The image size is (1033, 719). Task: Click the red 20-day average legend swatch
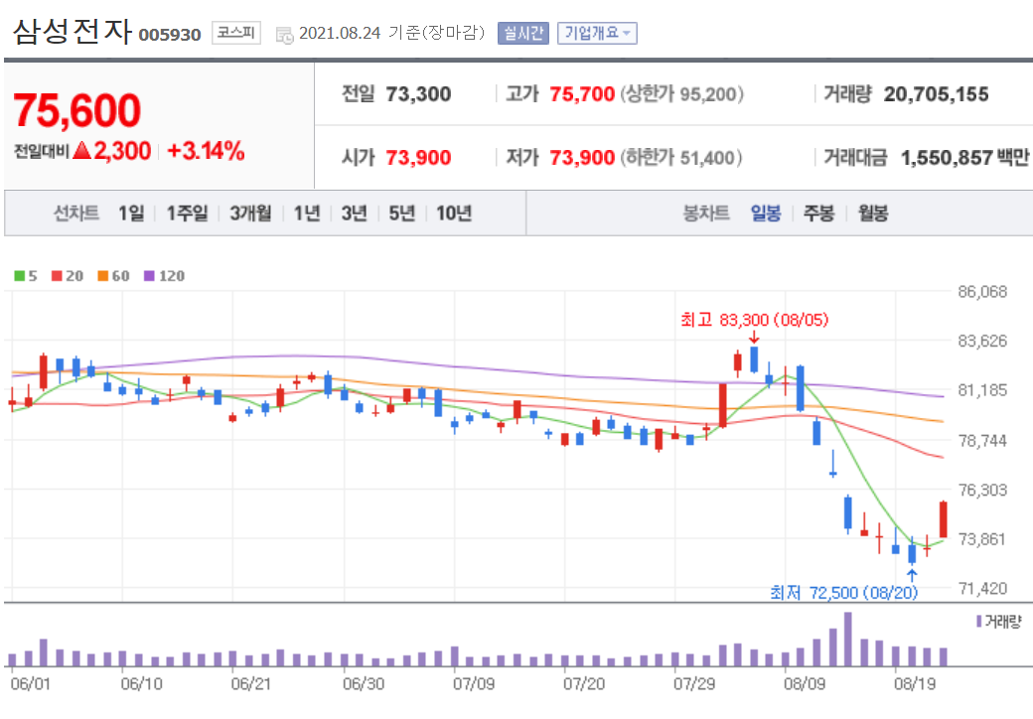57,276
